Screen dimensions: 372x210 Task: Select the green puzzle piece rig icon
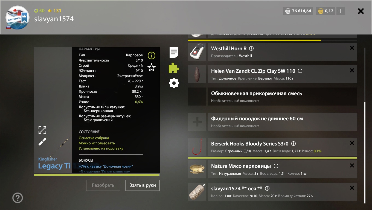point(174,68)
